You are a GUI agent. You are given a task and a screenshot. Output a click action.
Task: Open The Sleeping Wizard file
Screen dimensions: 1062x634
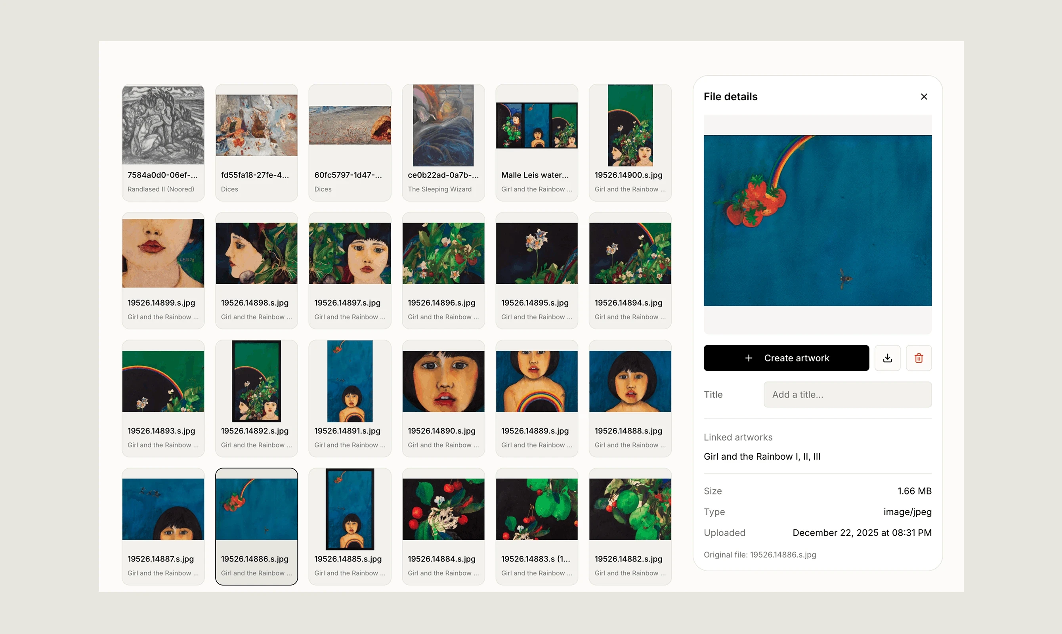(443, 125)
